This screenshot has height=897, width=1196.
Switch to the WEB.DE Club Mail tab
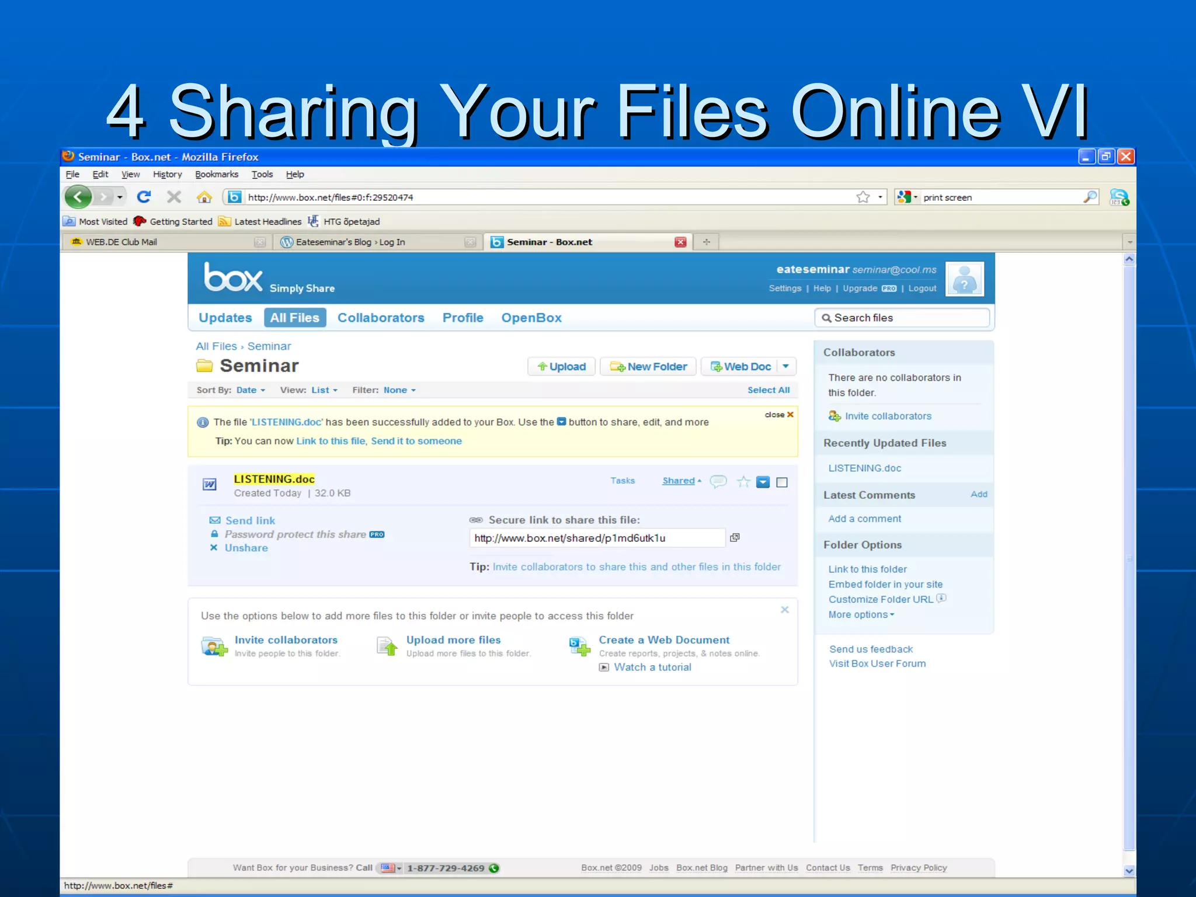pyautogui.click(x=167, y=242)
